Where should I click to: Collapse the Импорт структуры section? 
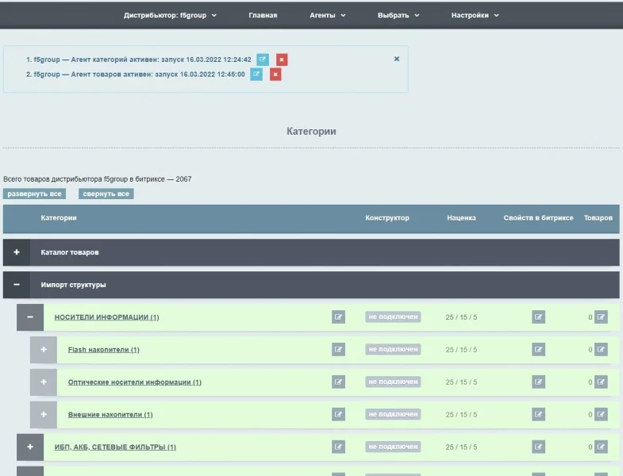[x=17, y=285]
